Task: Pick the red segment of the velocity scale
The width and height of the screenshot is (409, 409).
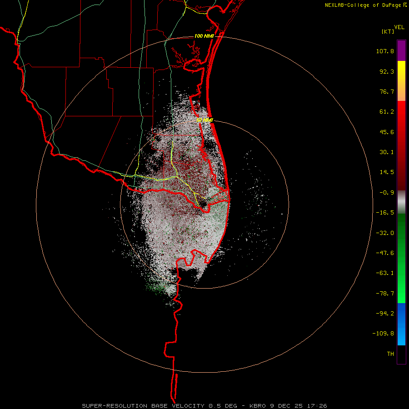Action: point(401,145)
